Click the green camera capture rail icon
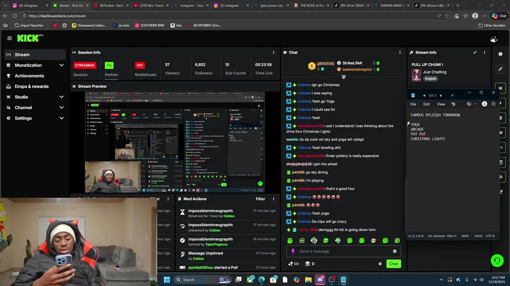The image size is (510, 286). (501, 88)
